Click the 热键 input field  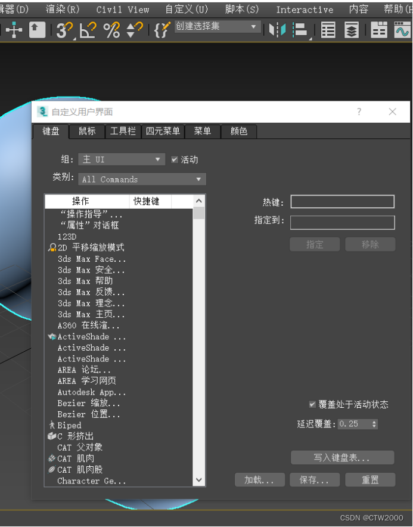tap(343, 201)
